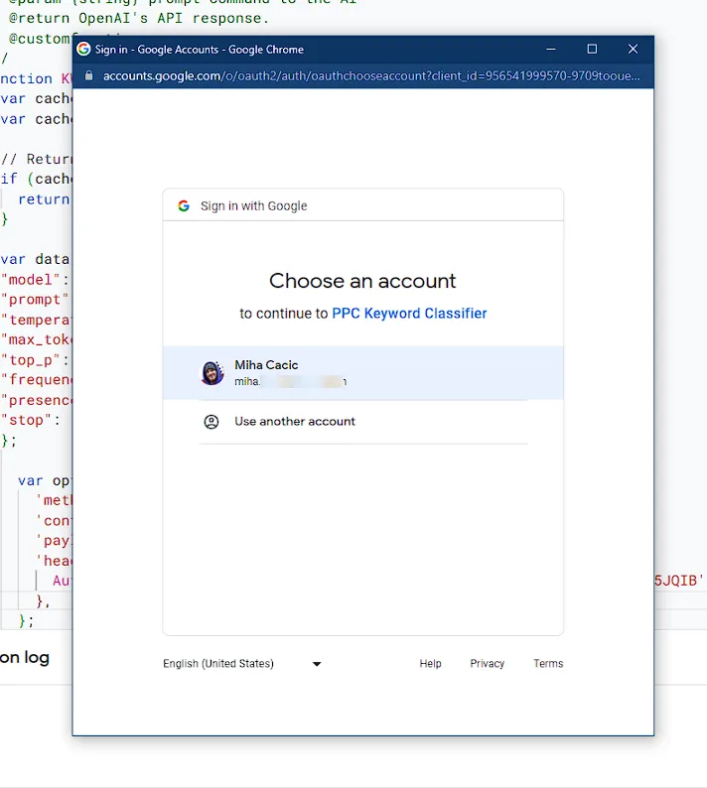Click the Choose an account heading
Viewport: 707px width, 788px height.
(x=362, y=281)
